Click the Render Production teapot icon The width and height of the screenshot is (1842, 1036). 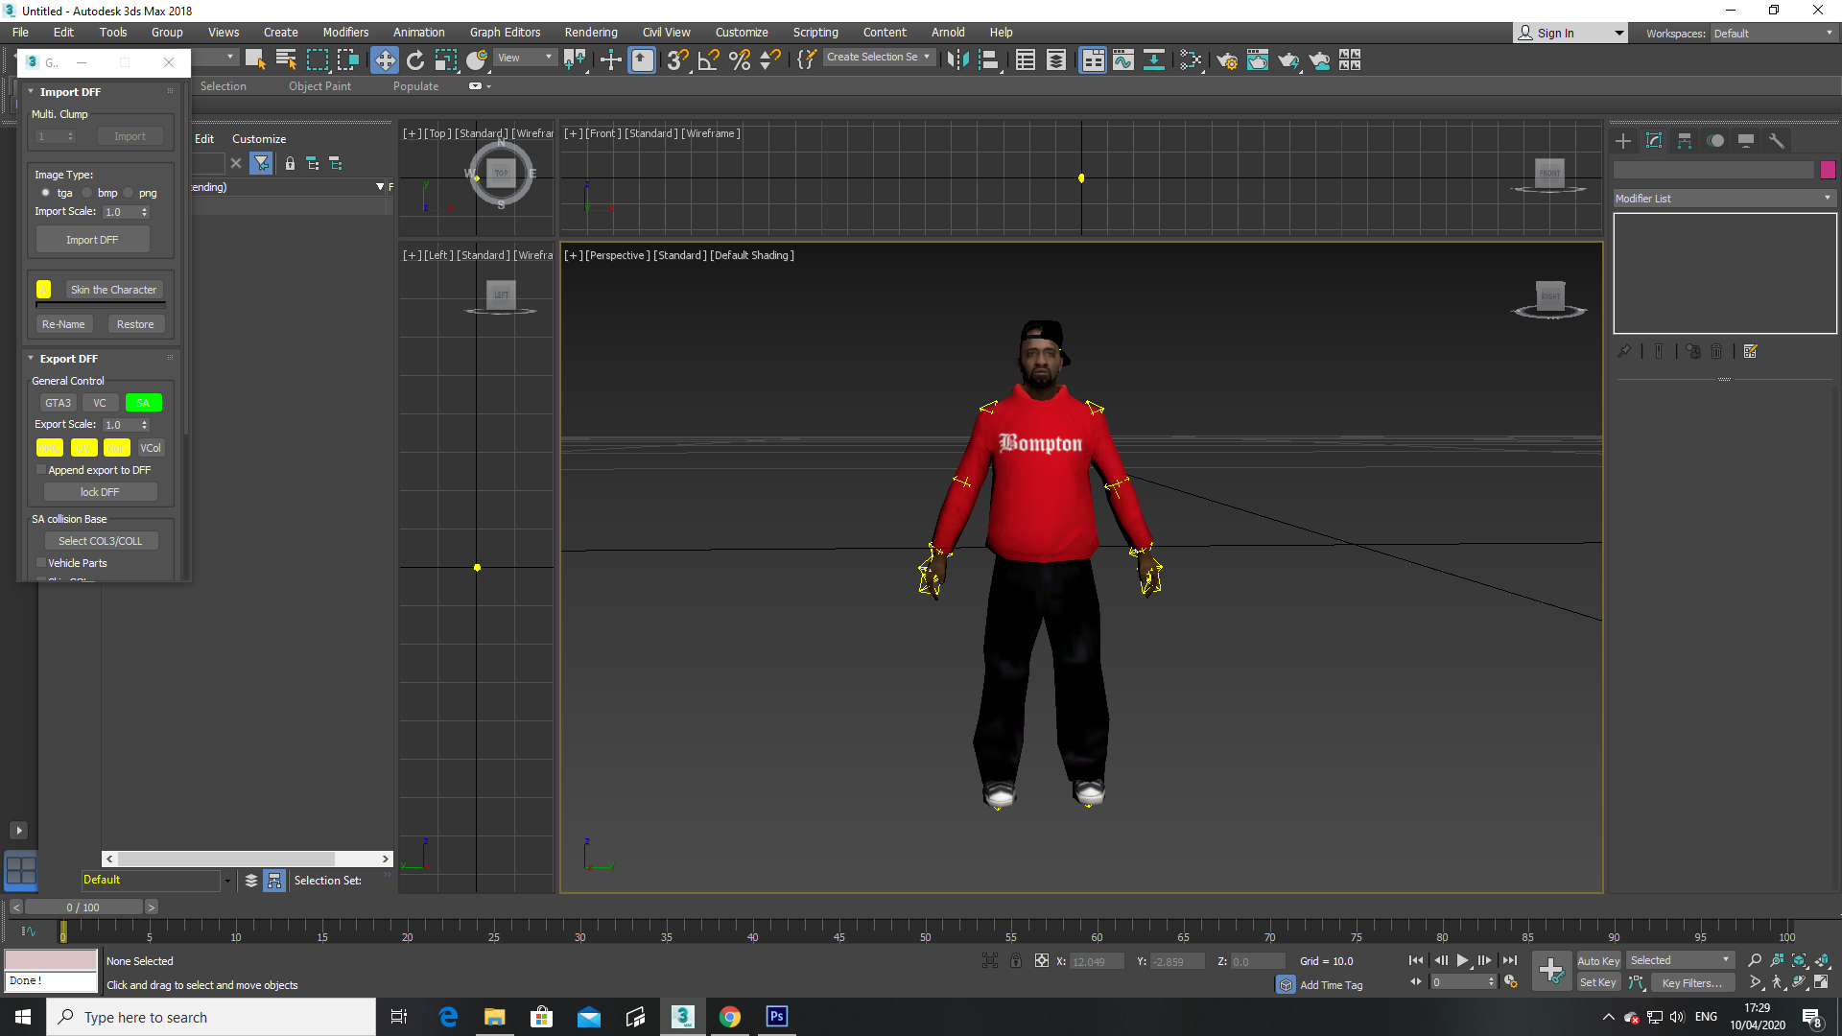[x=1288, y=60]
